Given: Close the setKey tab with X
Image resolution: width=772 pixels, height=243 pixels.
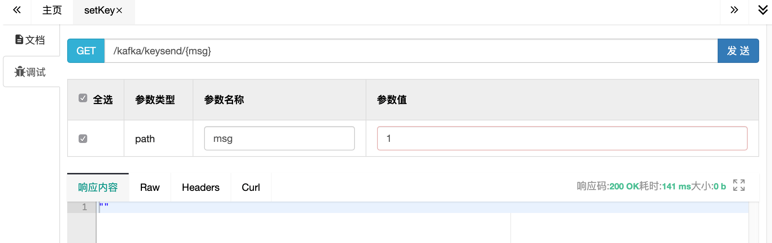Looking at the screenshot, I should [119, 11].
